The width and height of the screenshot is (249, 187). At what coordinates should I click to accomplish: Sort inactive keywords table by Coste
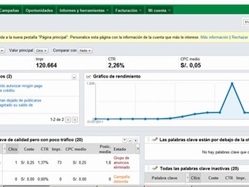(x=213, y=178)
